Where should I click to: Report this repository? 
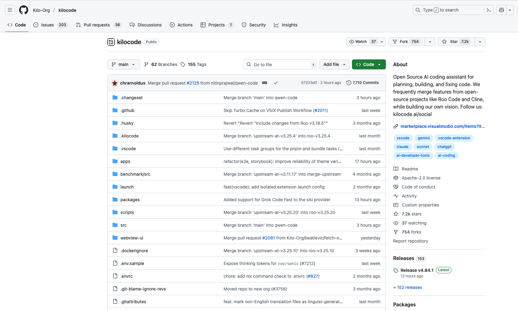pyautogui.click(x=410, y=241)
